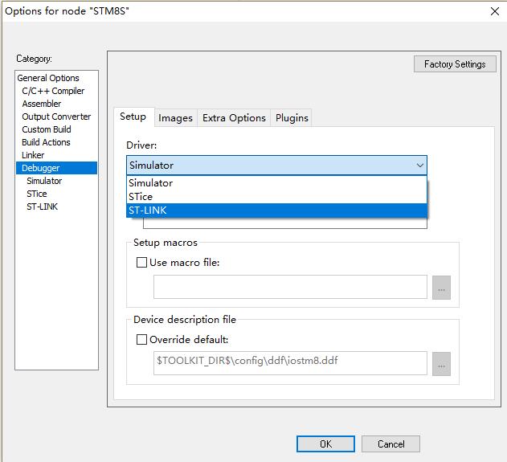507x462 pixels.
Task: Cancel the options dialog
Action: click(391, 444)
